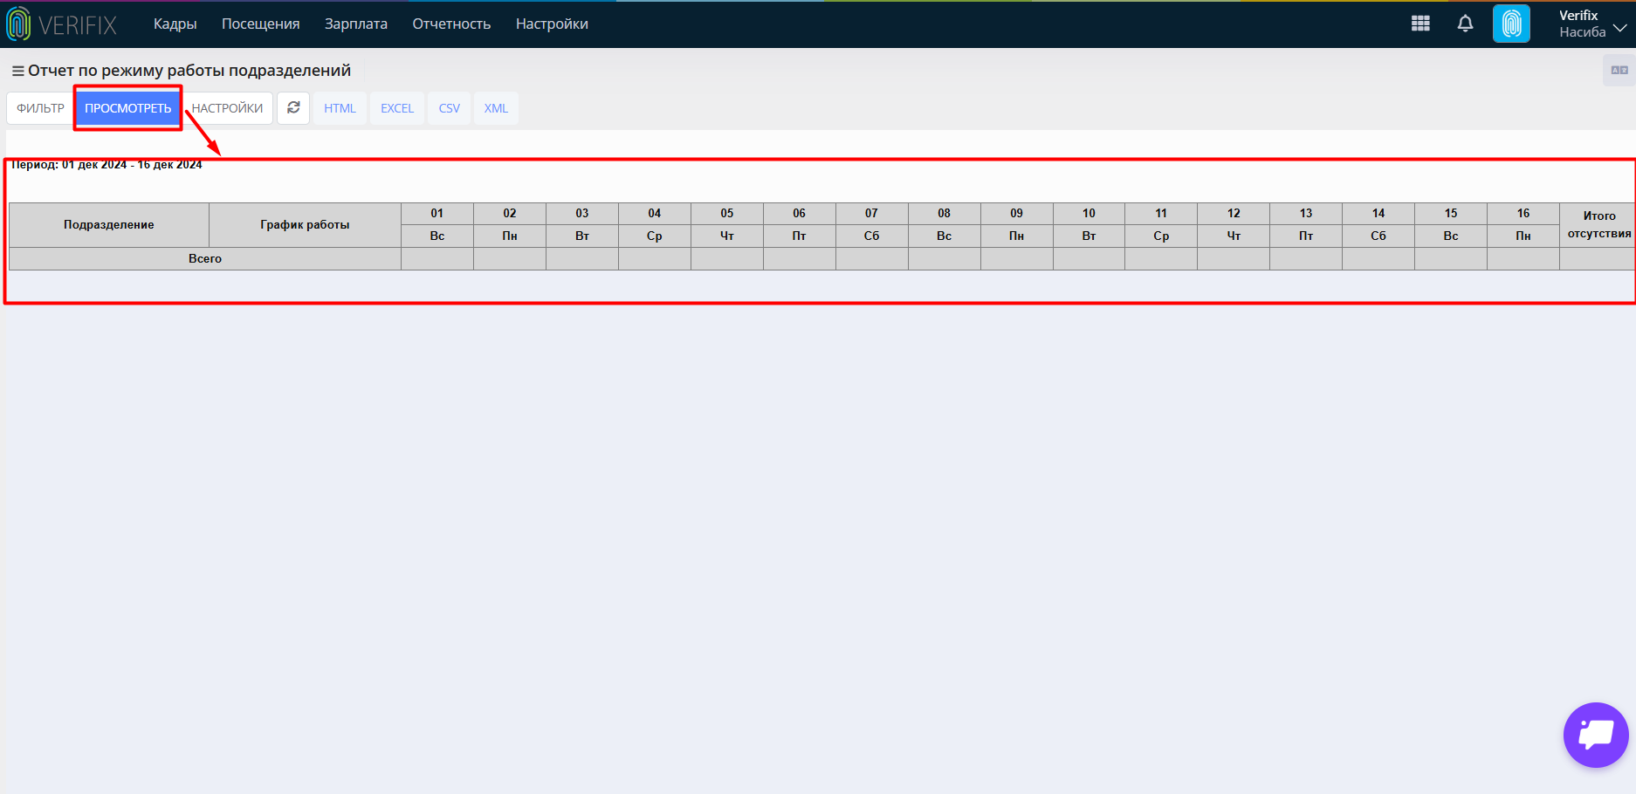
Task: Click the Период date range text
Action: point(107,165)
